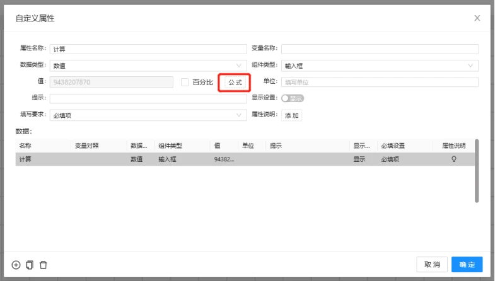Click the 添加 button for 属性说明

292,115
